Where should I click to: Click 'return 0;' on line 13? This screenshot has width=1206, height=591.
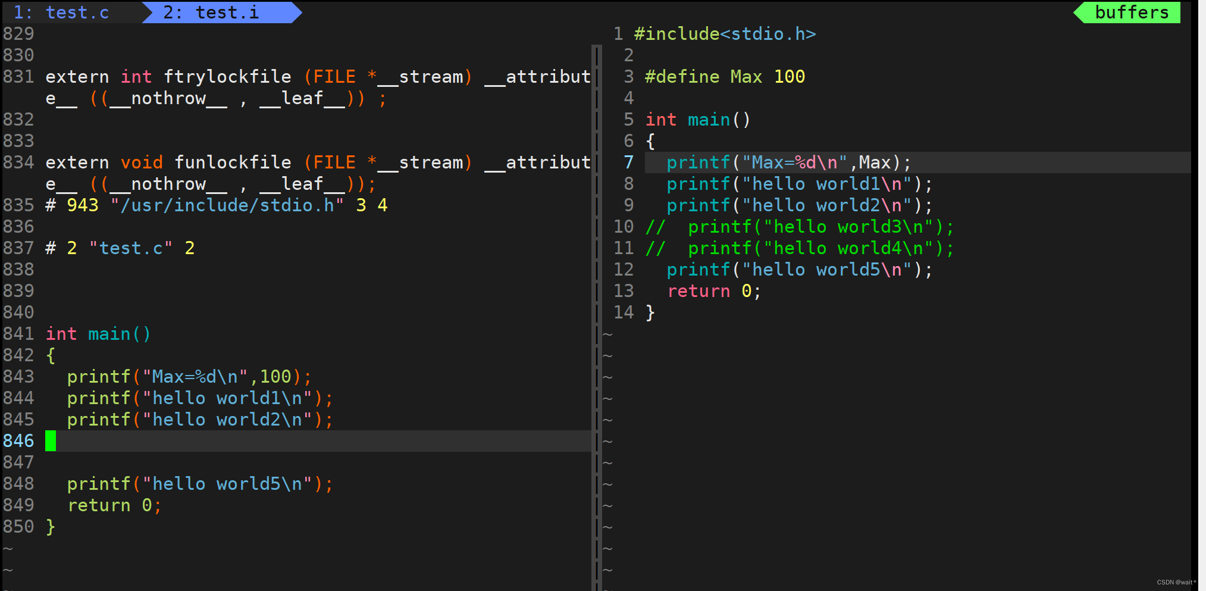click(x=714, y=291)
